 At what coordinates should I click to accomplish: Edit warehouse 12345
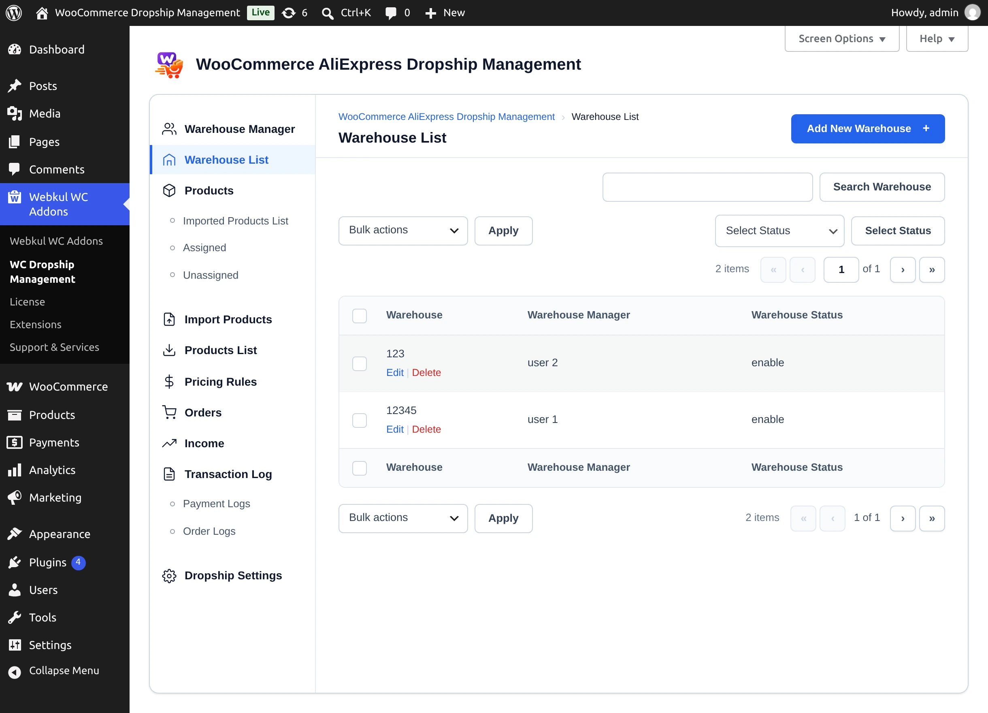395,429
